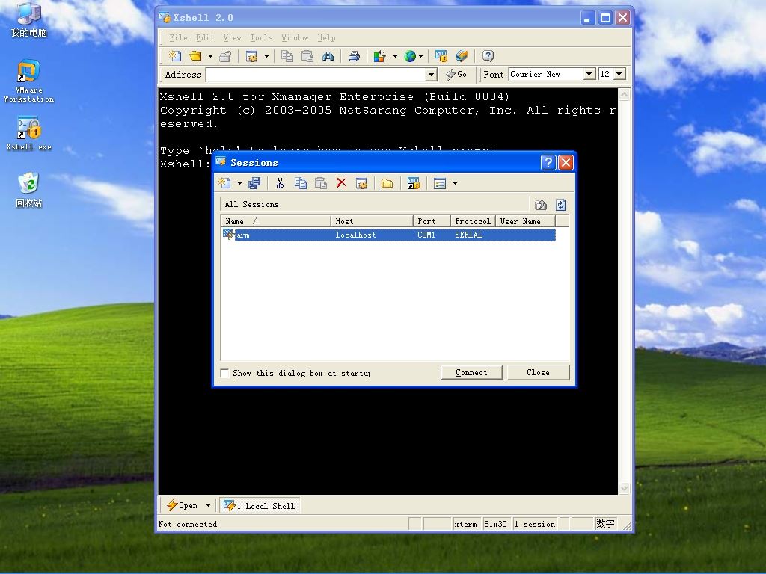This screenshot has height=574, width=766.
Task: Click the Disconnect icon in Xshell toolbar
Action: click(225, 56)
